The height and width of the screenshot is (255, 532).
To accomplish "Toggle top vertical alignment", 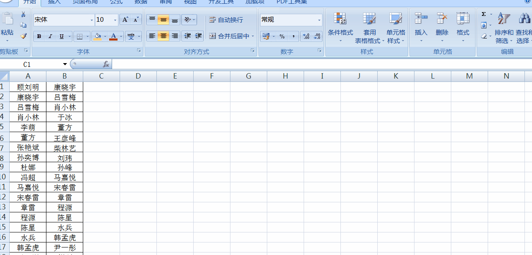I will (x=152, y=20).
